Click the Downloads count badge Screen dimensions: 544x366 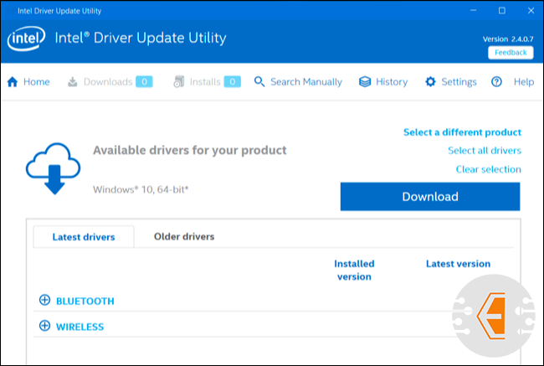click(x=144, y=82)
